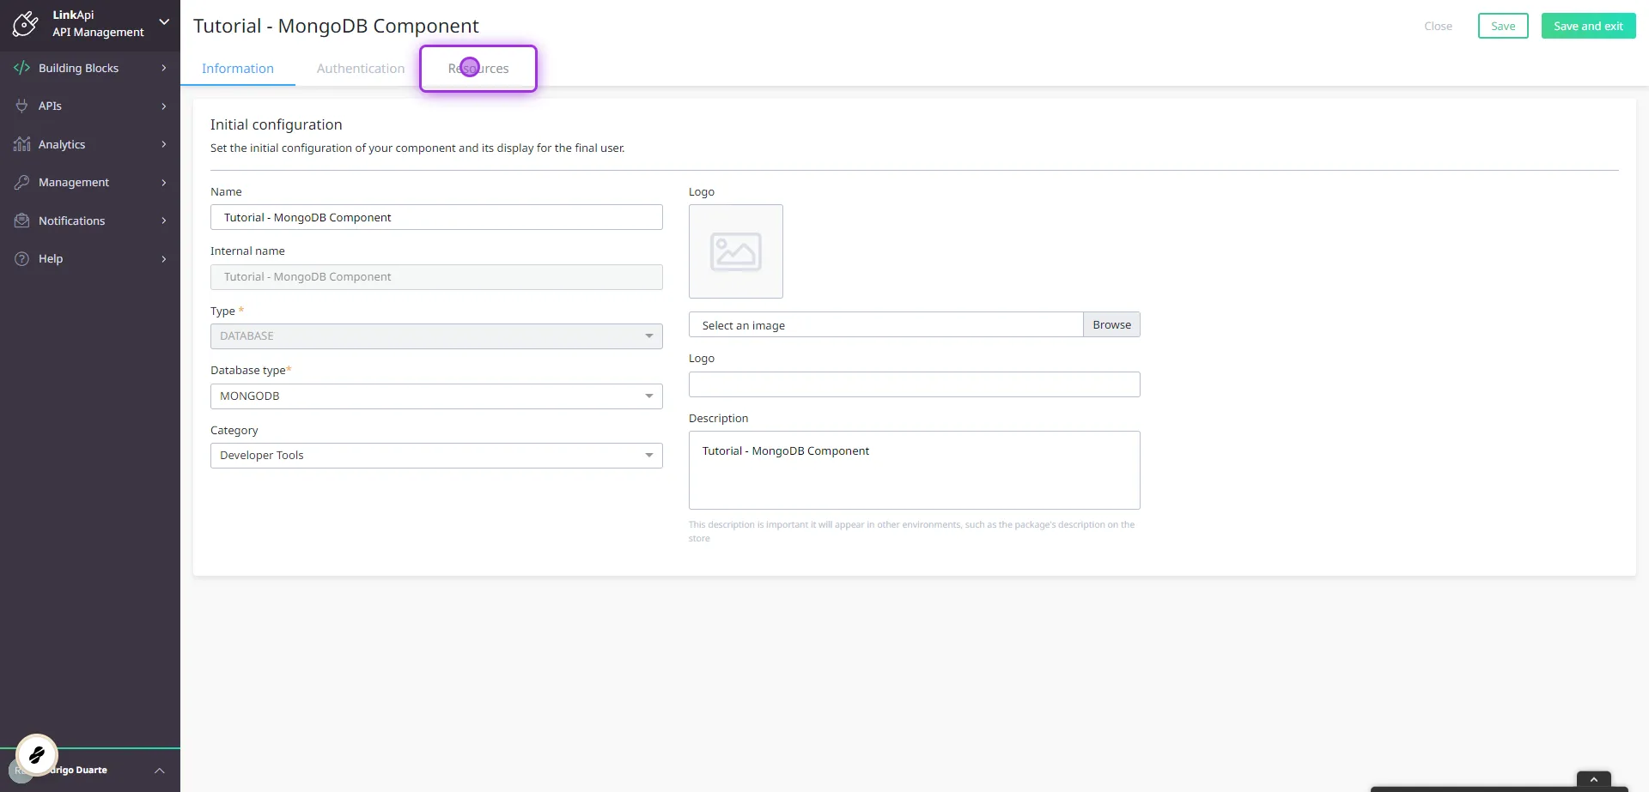This screenshot has height=792, width=1649.
Task: Click the Save button
Action: pos(1503,26)
